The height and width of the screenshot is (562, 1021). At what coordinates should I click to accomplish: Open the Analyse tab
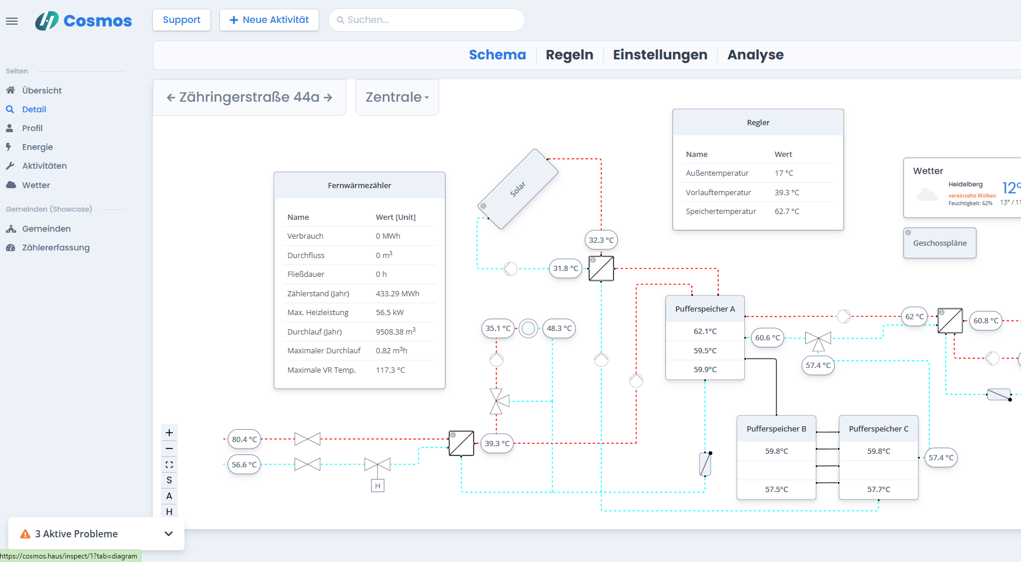755,55
